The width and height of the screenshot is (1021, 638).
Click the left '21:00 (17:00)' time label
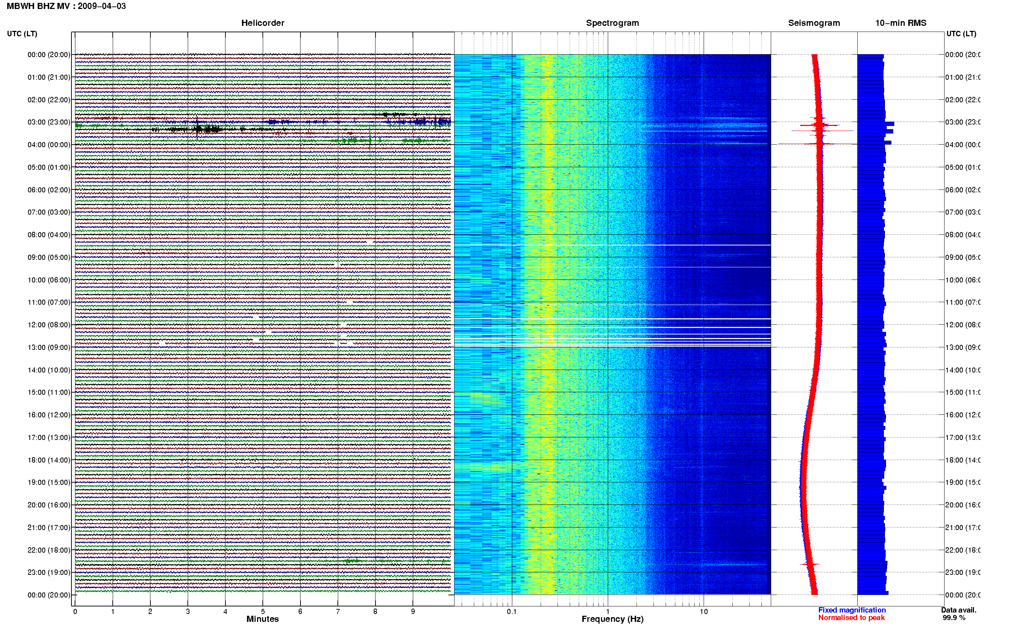click(49, 527)
